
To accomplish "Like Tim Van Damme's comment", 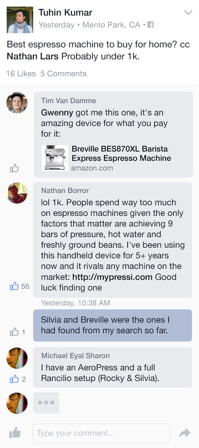I will coord(14,168).
